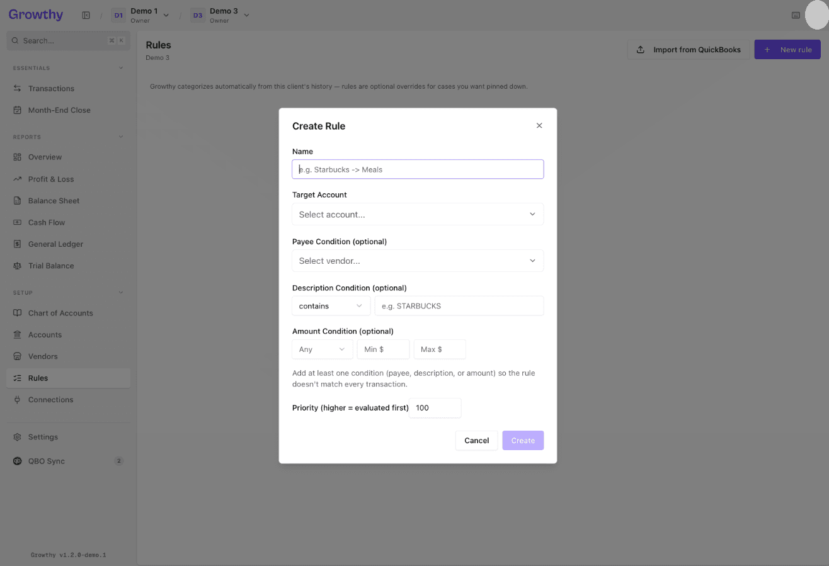Screen dimensions: 829x566
Task: Open Chart of Accounts
Action: (69, 314)
